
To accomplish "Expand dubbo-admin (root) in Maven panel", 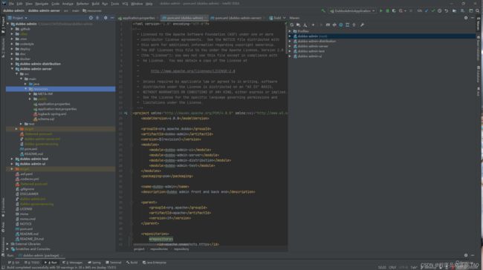I will tap(290, 36).
